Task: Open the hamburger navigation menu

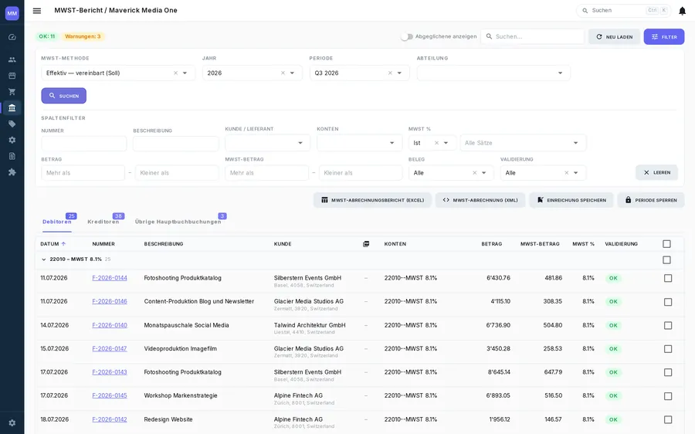Action: (37, 11)
